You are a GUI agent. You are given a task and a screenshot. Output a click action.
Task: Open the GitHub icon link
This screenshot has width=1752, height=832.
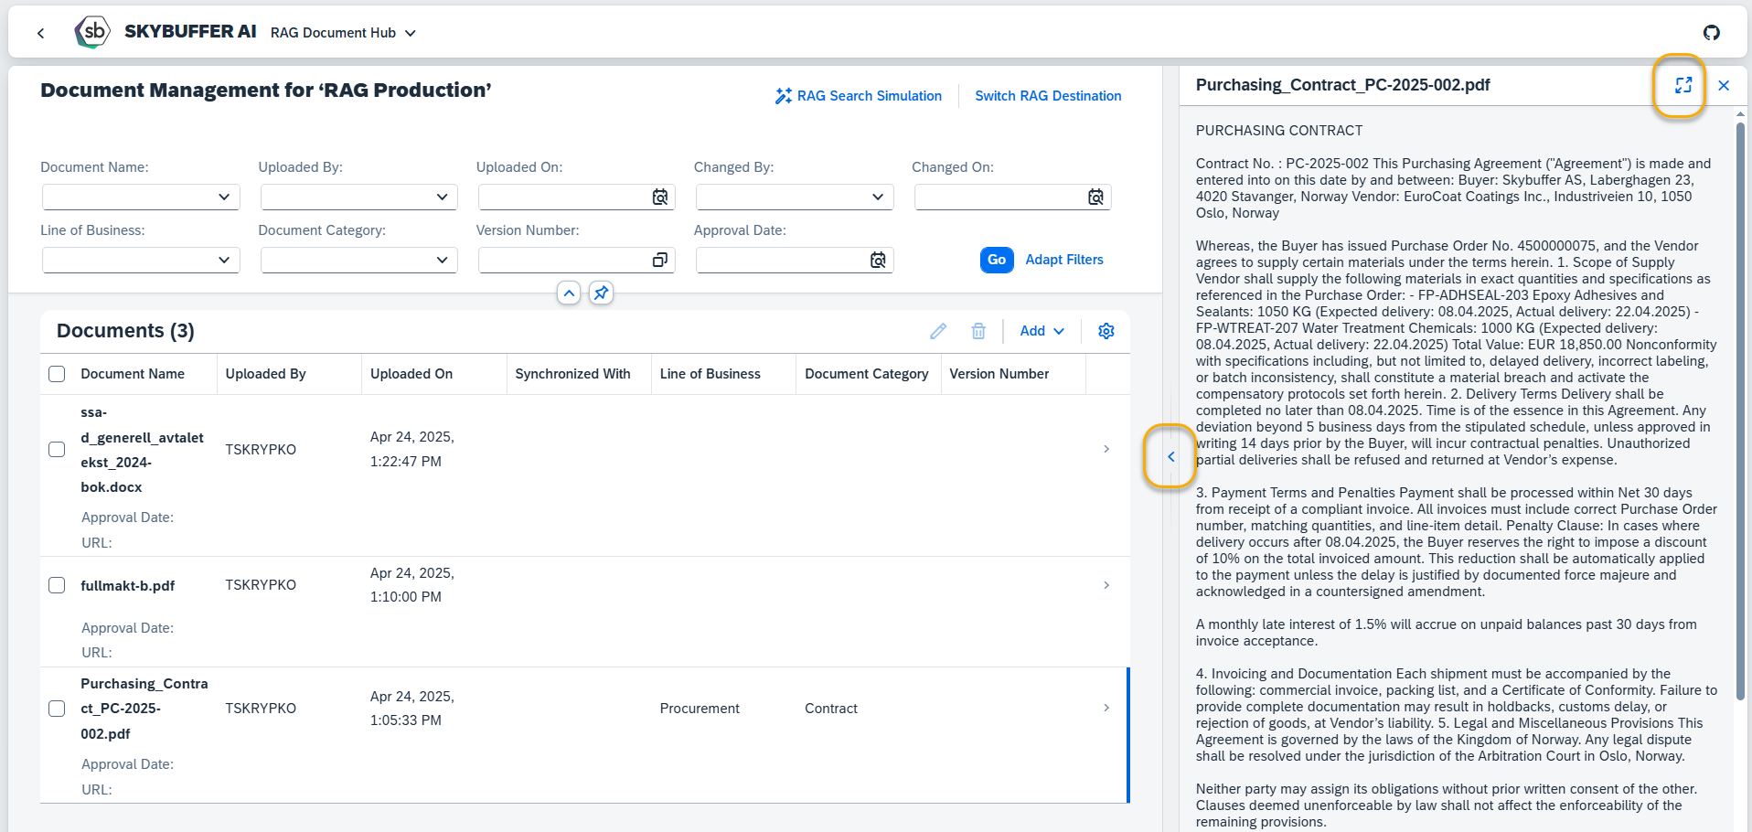(x=1712, y=33)
